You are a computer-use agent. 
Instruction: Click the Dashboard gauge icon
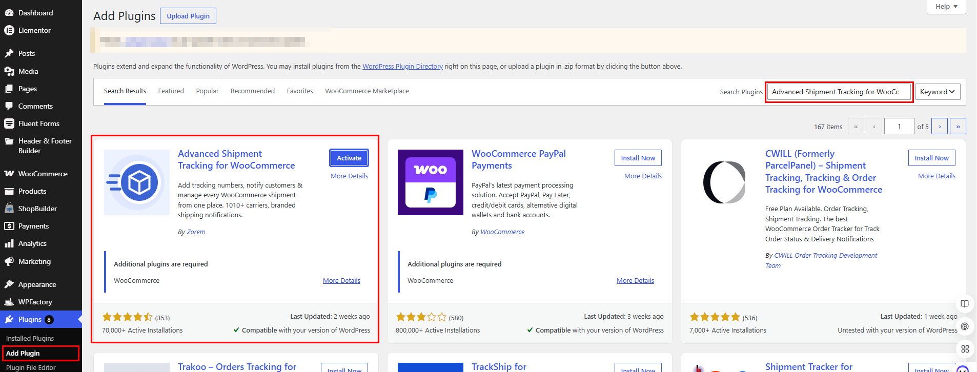point(9,13)
